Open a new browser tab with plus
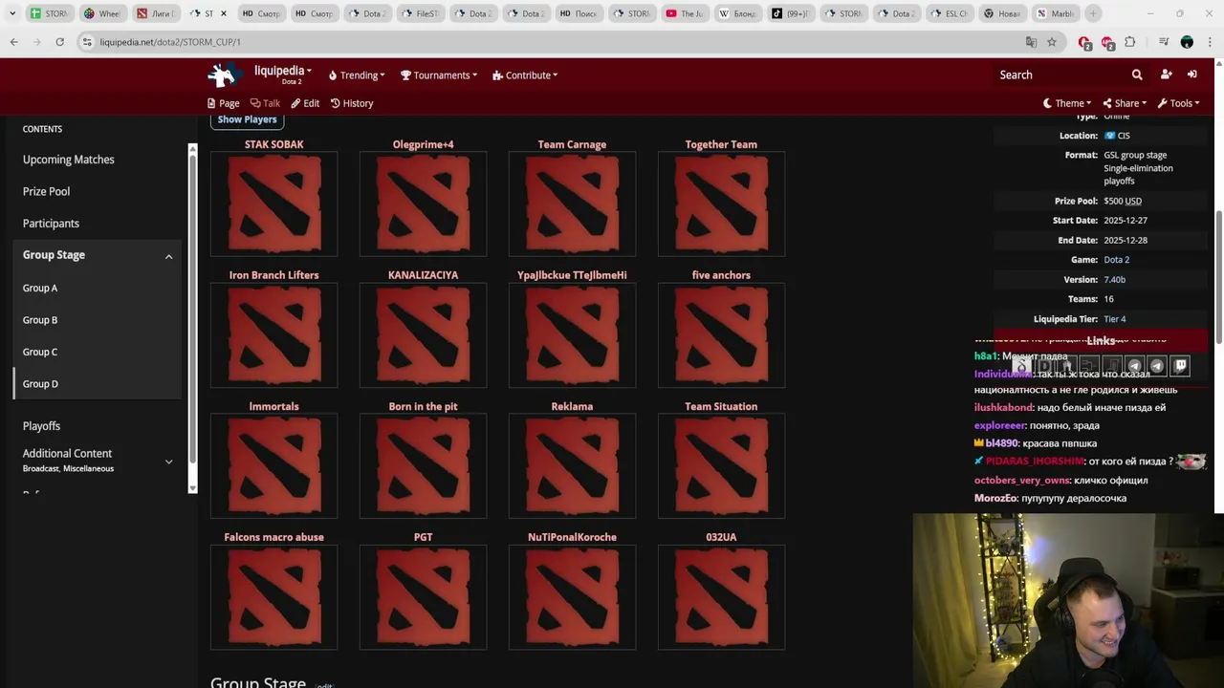The image size is (1224, 688). [x=1093, y=13]
